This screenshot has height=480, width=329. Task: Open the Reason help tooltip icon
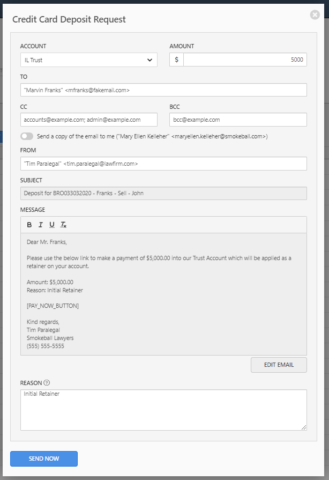(47, 382)
